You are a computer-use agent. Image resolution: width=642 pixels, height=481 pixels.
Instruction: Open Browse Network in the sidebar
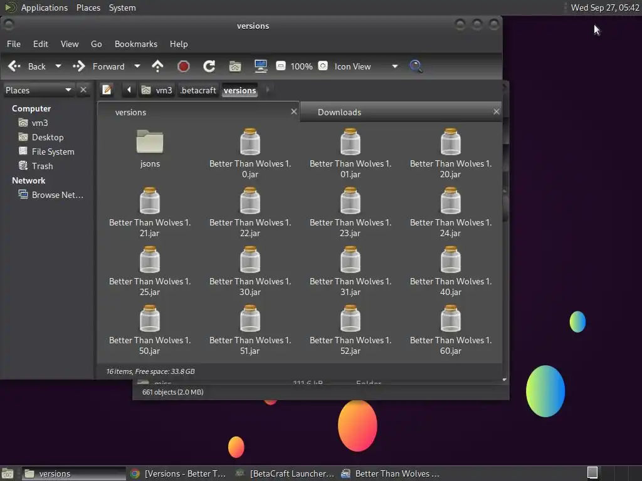pyautogui.click(x=51, y=195)
